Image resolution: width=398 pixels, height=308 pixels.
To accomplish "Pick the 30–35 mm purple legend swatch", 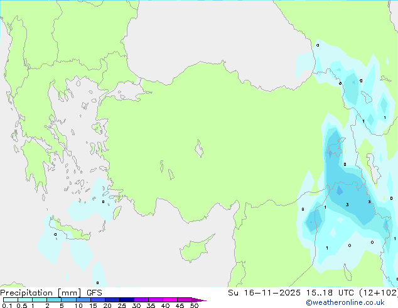I will 141,300.
